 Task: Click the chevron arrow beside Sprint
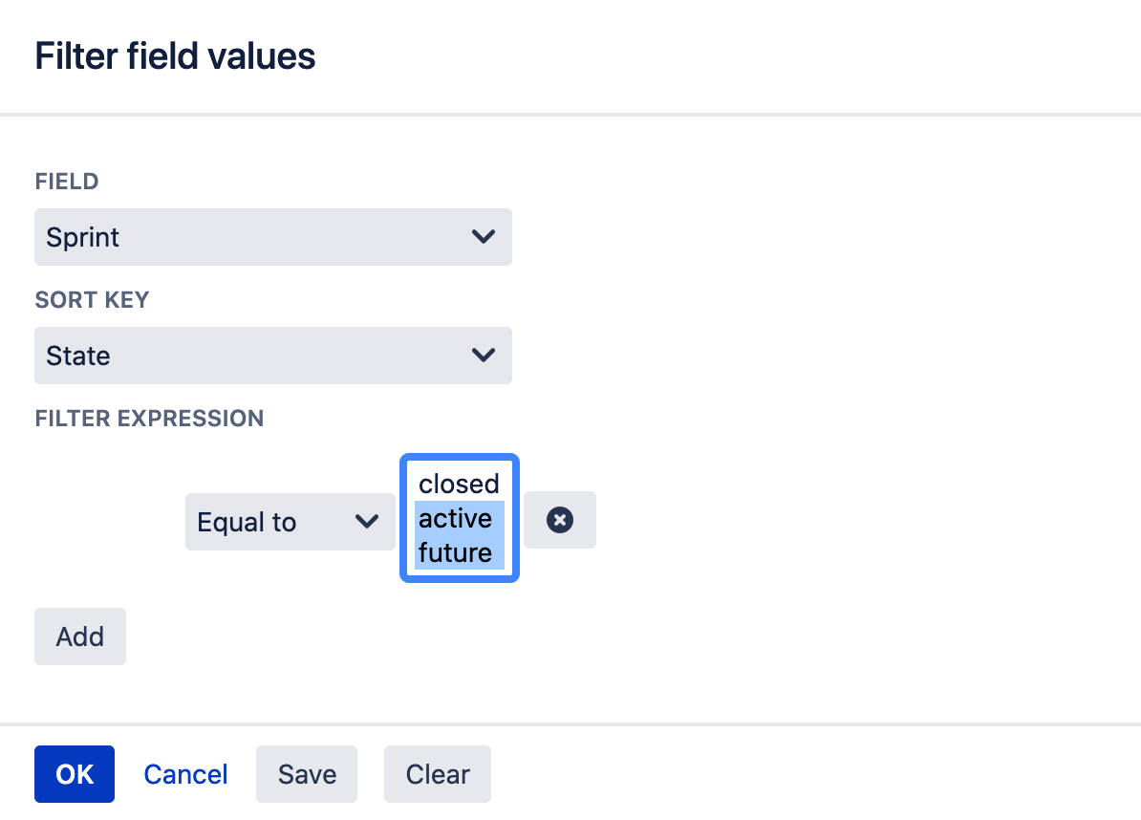(x=484, y=236)
